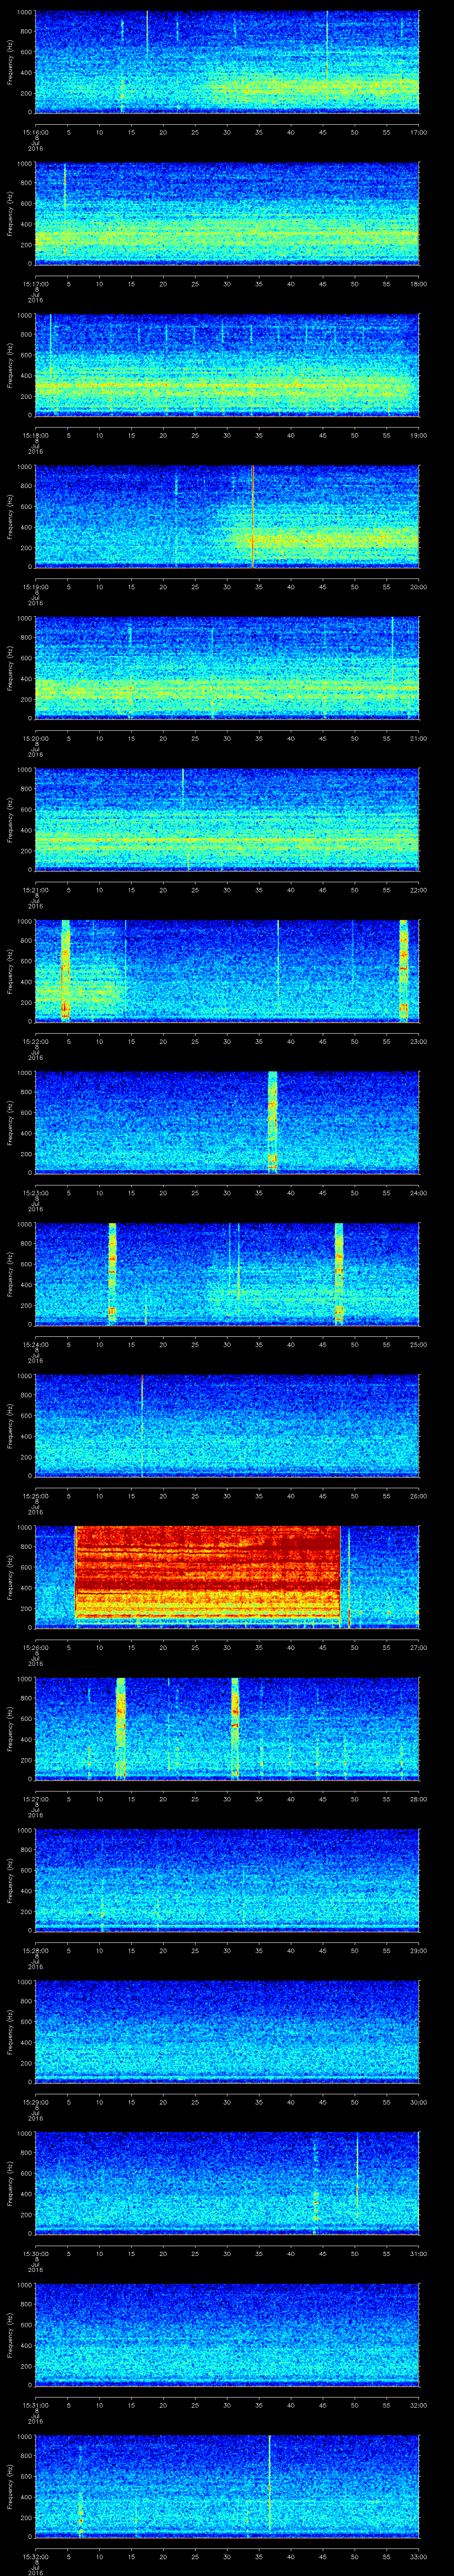Click the 15:27:00 time axis label

pos(35,1798)
